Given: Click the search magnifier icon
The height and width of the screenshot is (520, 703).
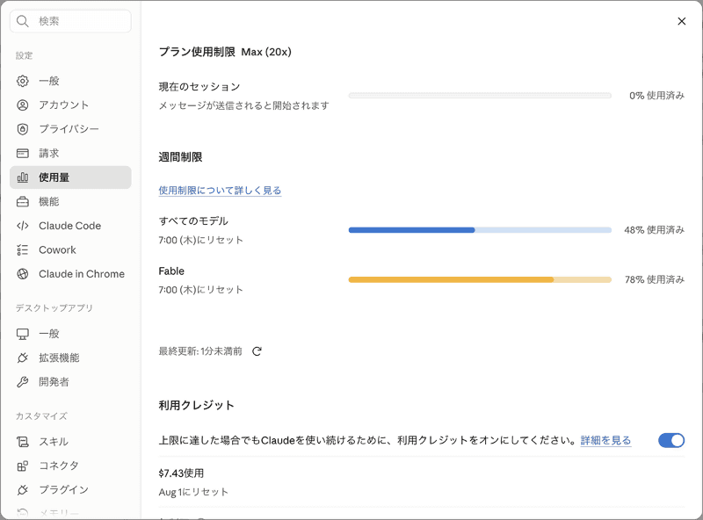Looking at the screenshot, I should [x=23, y=21].
